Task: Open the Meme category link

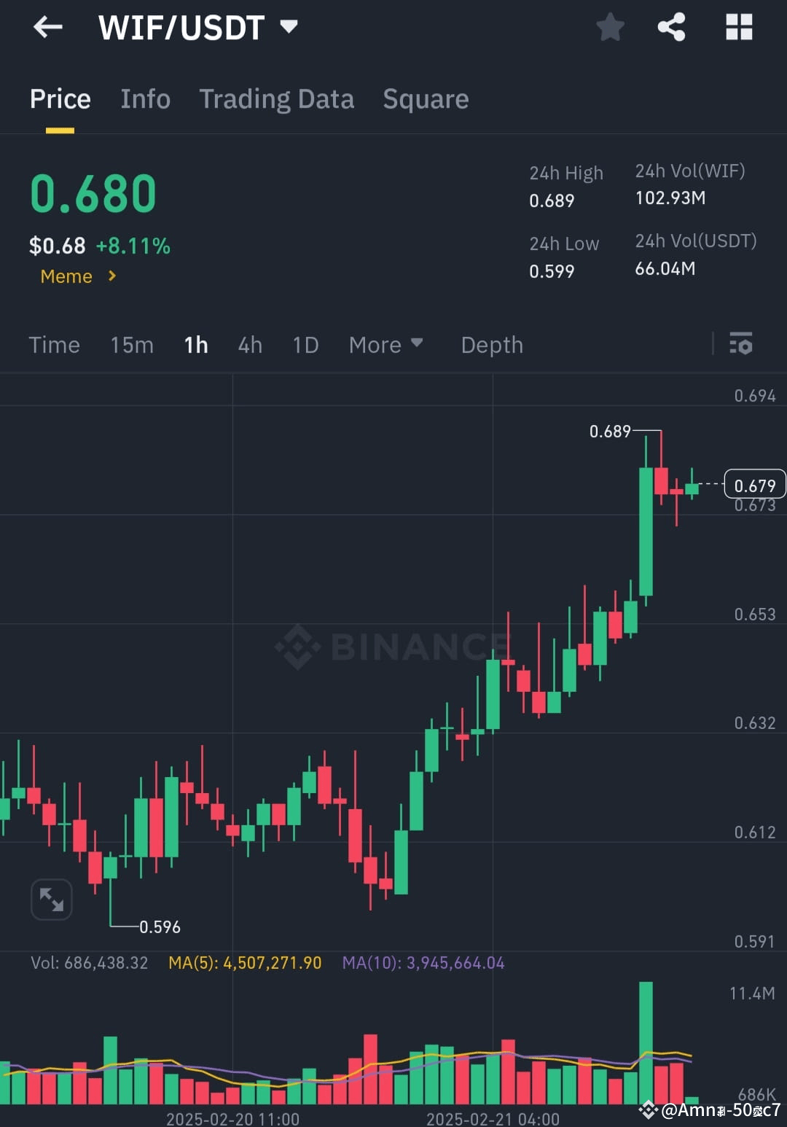Action: [x=66, y=276]
